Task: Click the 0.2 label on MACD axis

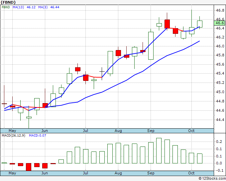Action: point(219,142)
